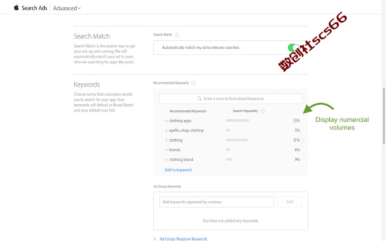Screen dimensions: 386x241
Task: Click the next-page chevron of recommended keywords
Action: tap(303, 141)
